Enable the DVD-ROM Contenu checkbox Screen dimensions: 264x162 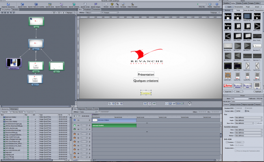pyautogui.click(x=227, y=142)
